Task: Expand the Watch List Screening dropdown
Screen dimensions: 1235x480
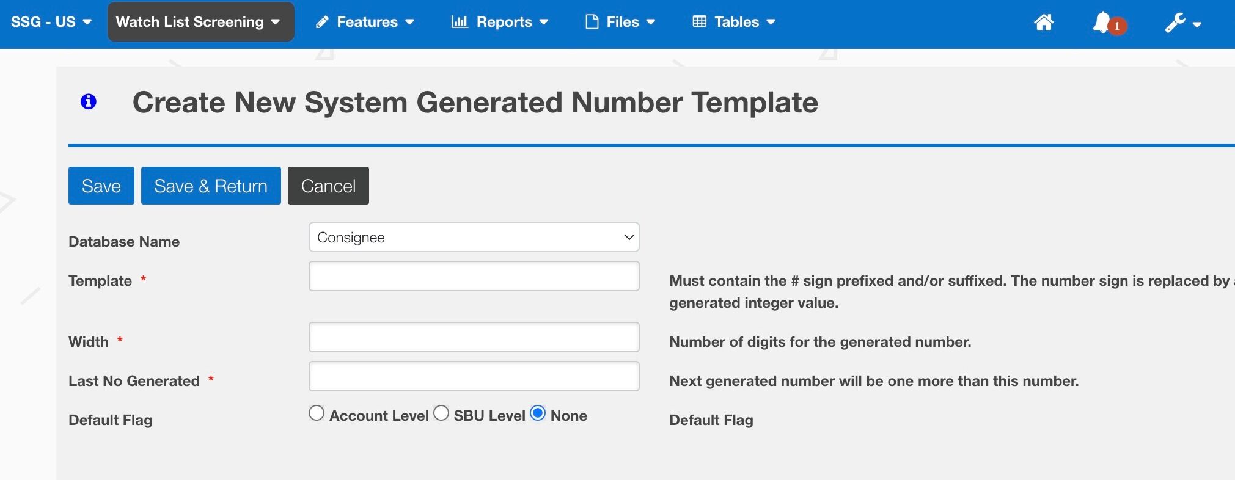Action: coord(200,22)
